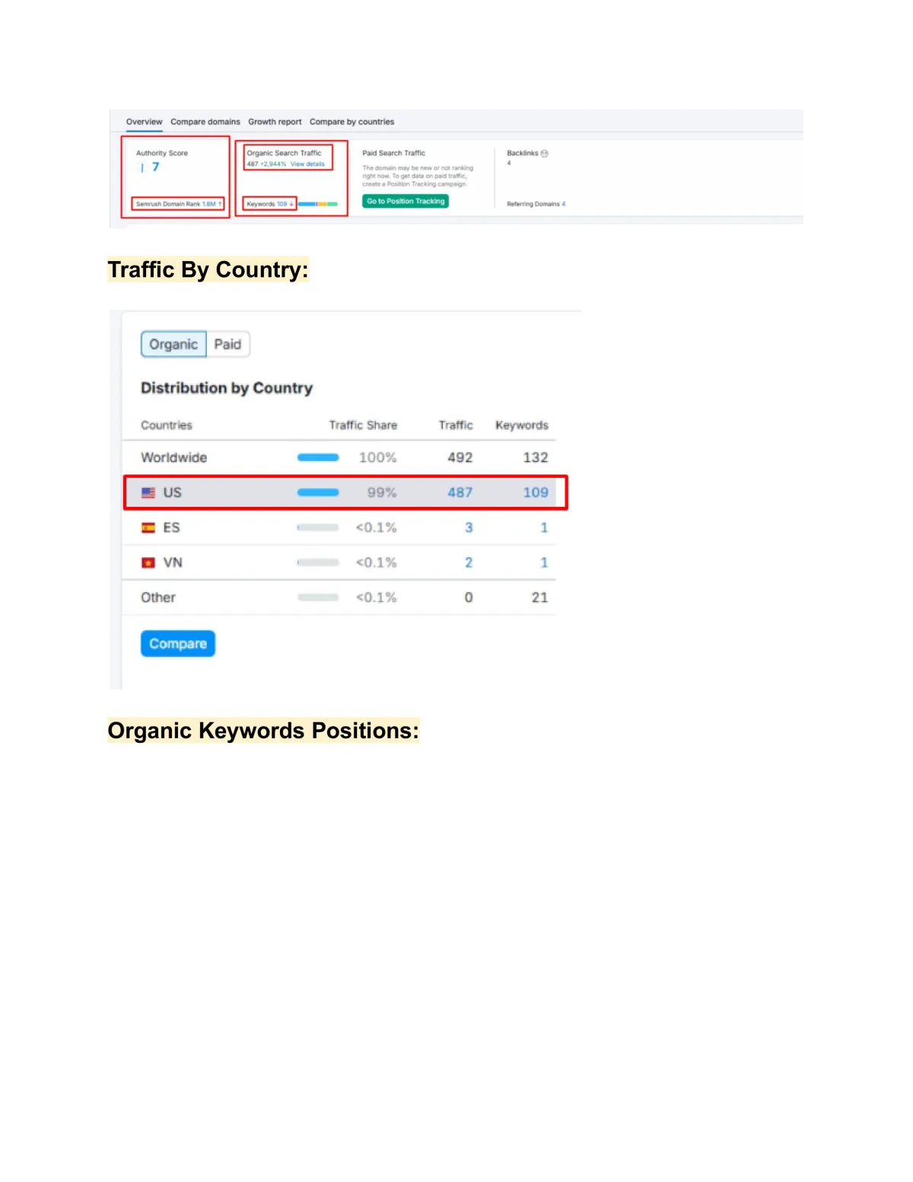Screen dimensions: 913x1182
Task: Click the Paid Search Traffic heading
Action: click(x=393, y=153)
